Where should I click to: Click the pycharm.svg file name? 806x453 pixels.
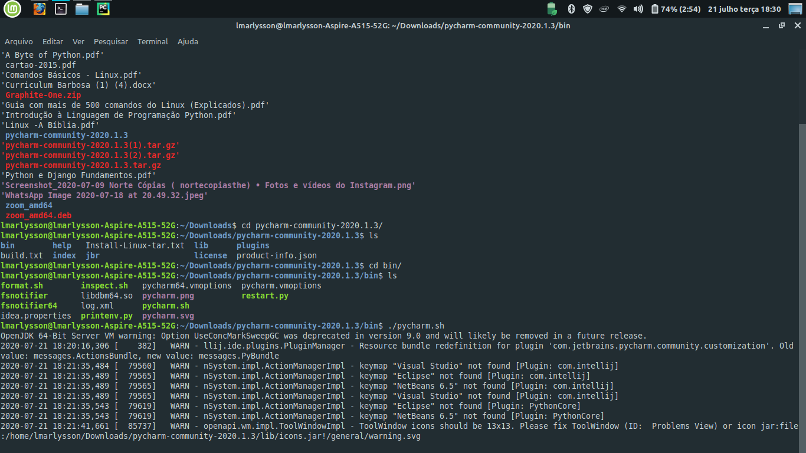pyautogui.click(x=168, y=316)
